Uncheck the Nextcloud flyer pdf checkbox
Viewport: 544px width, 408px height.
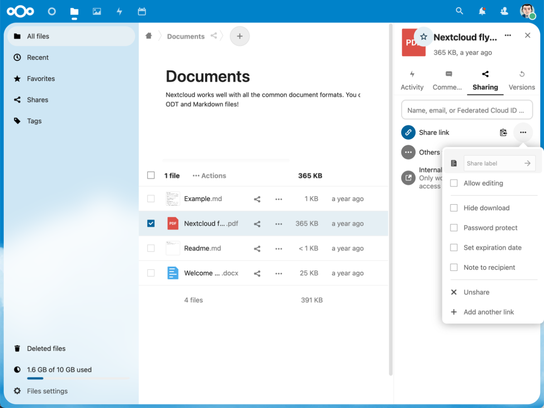(151, 224)
